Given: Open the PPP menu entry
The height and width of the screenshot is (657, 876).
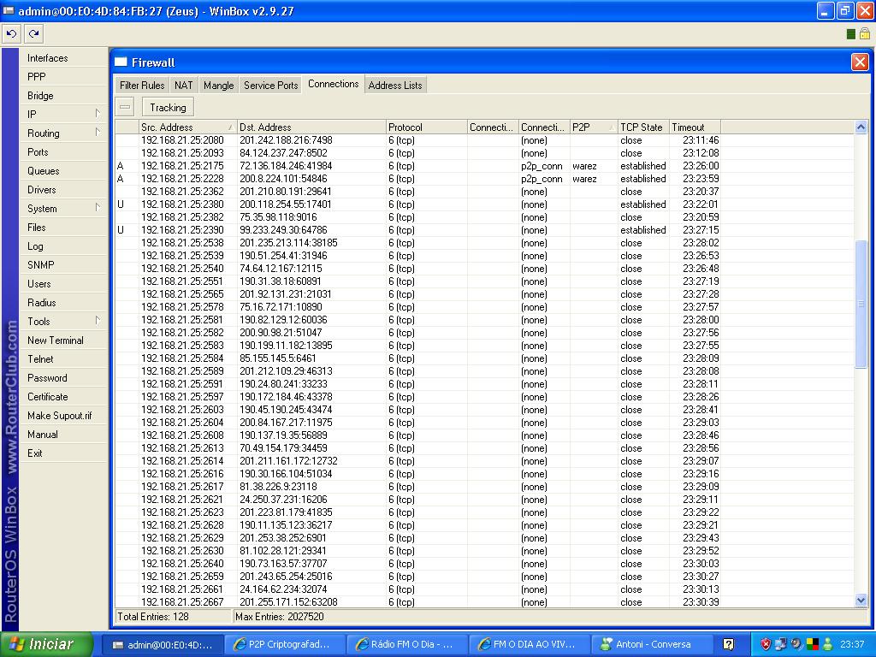Looking at the screenshot, I should [x=63, y=76].
